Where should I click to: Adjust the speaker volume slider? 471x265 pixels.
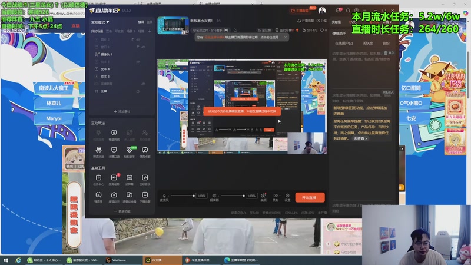point(233,196)
